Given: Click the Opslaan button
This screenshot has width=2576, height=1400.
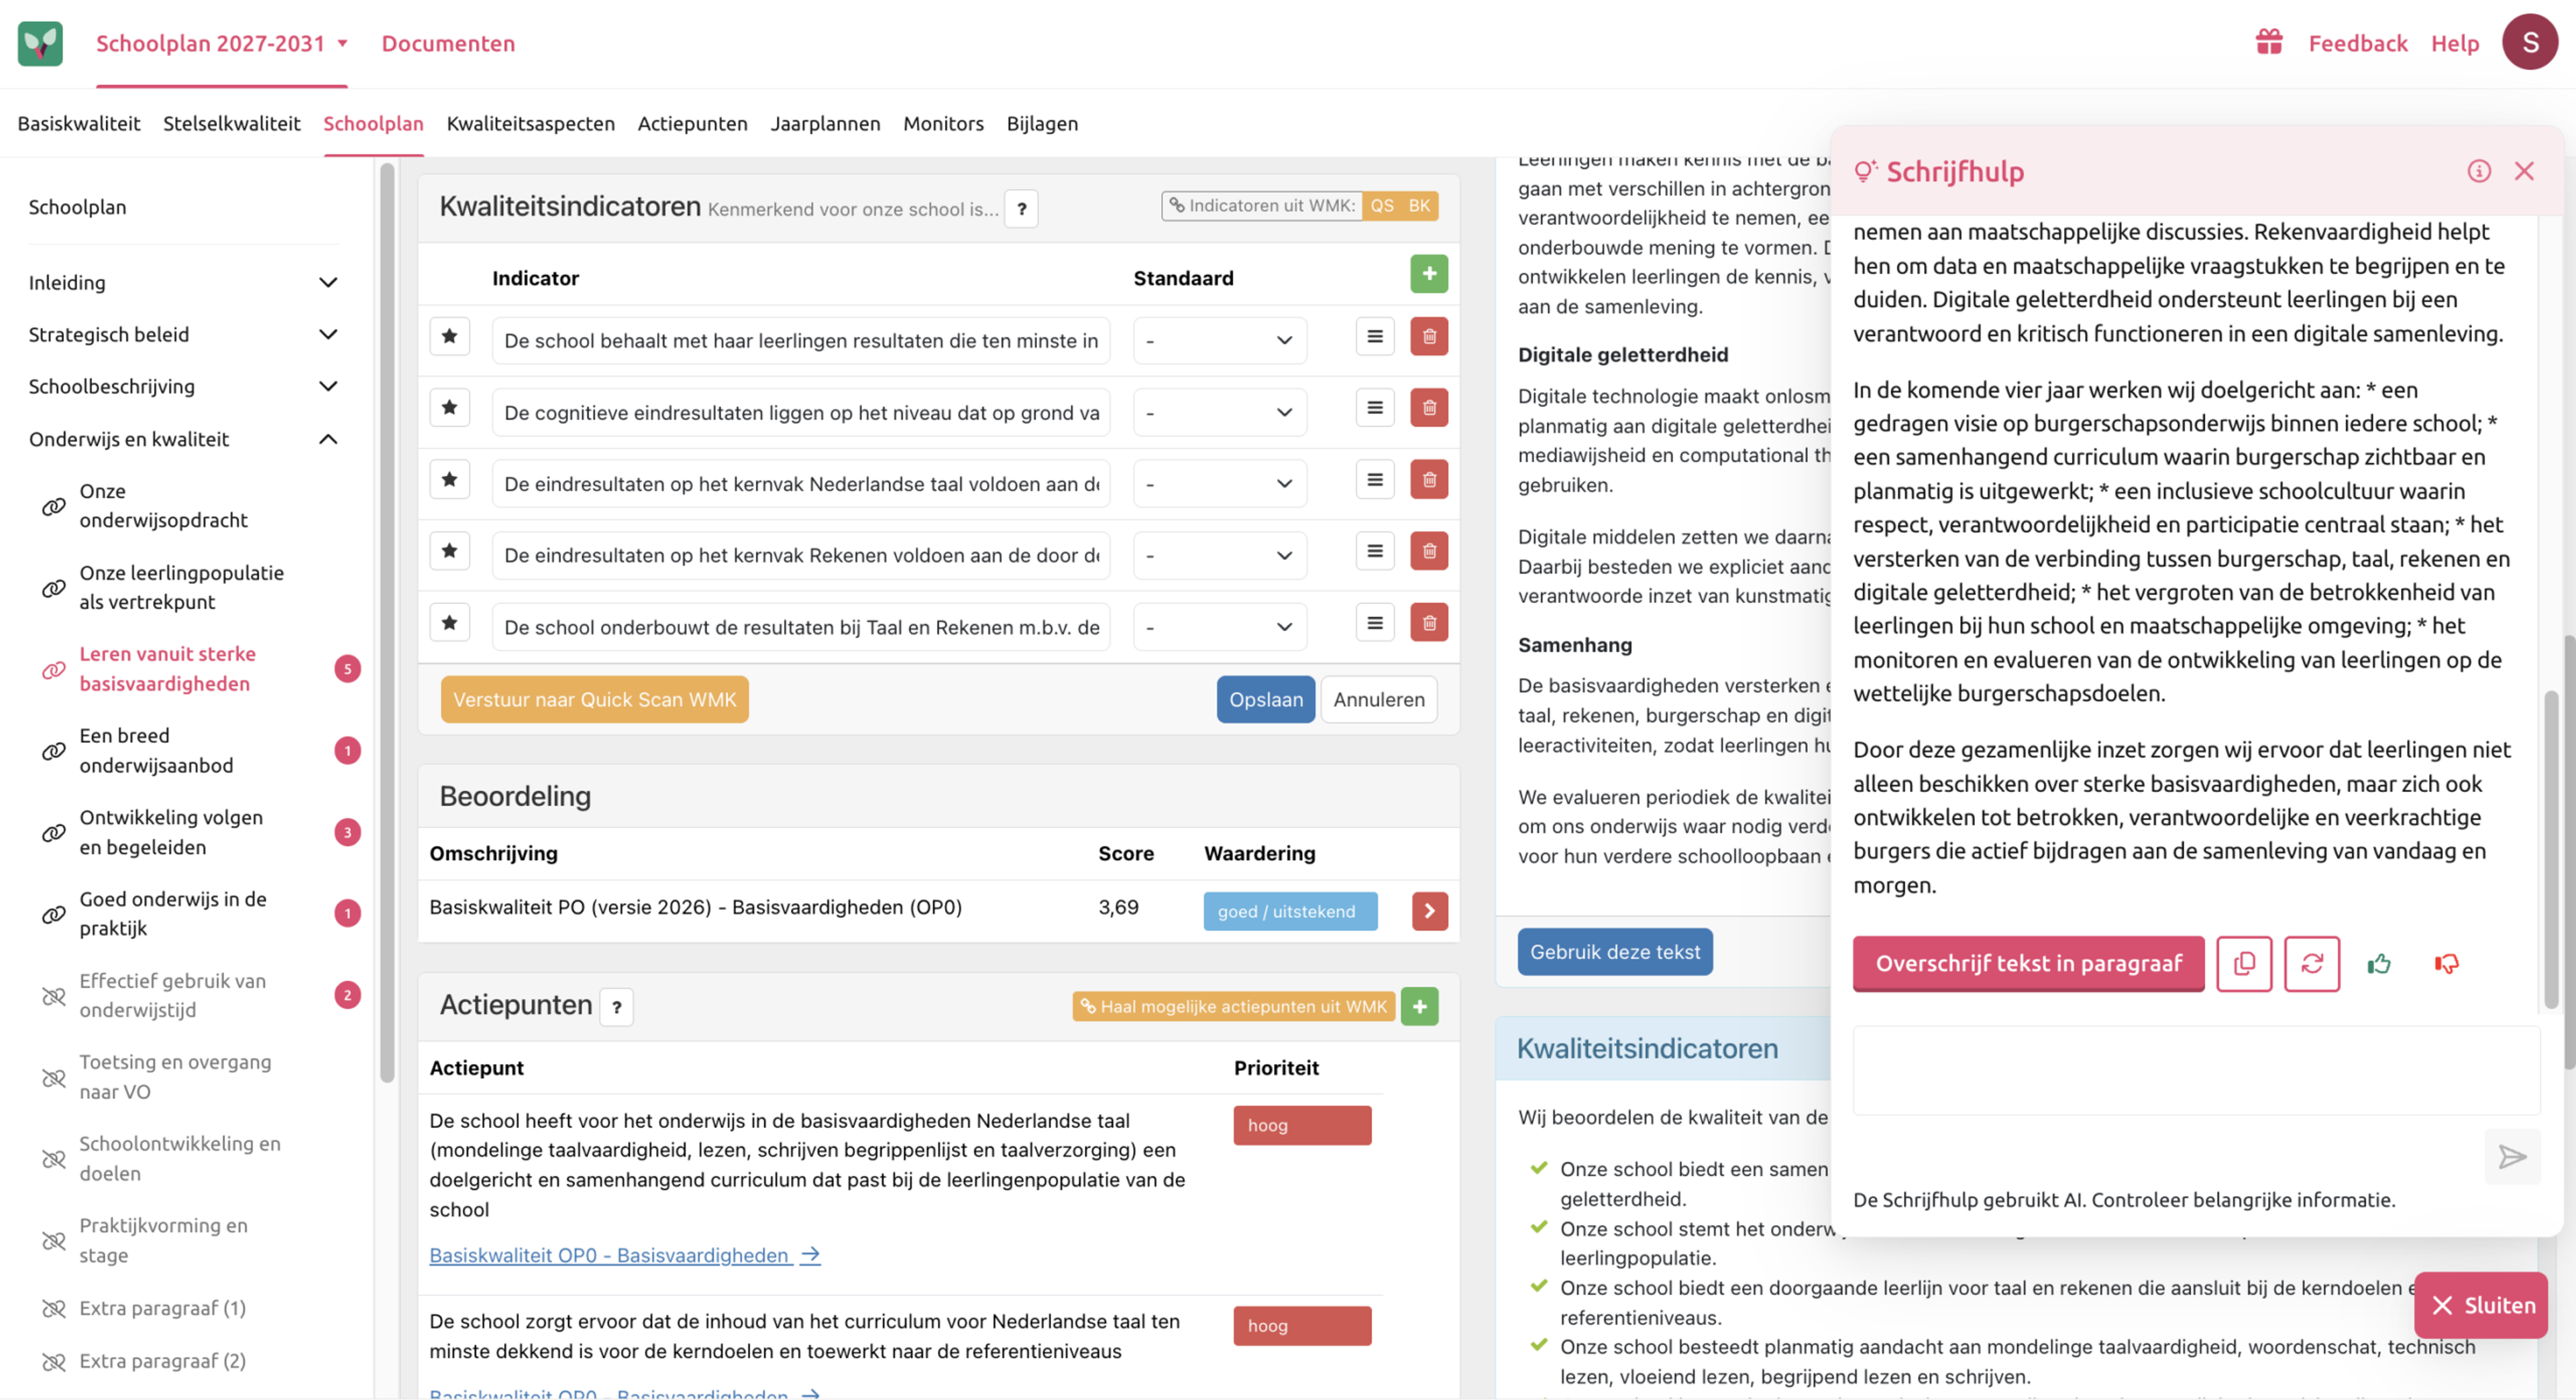Looking at the screenshot, I should [x=1265, y=699].
